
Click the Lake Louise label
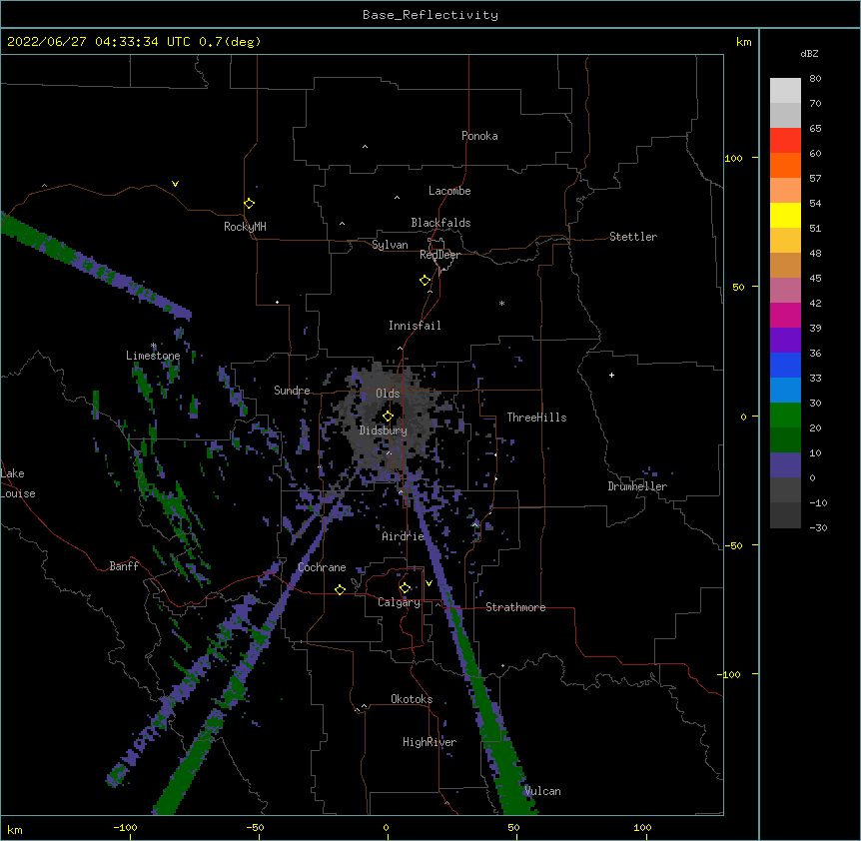click(18, 483)
